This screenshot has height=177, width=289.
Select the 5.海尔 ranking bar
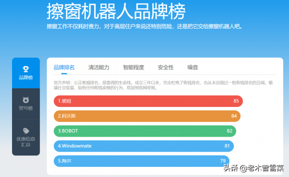click(142, 161)
